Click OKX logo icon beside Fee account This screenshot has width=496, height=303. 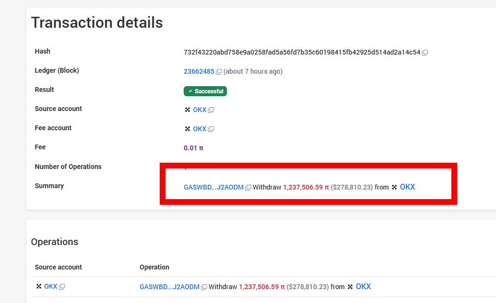[187, 129]
